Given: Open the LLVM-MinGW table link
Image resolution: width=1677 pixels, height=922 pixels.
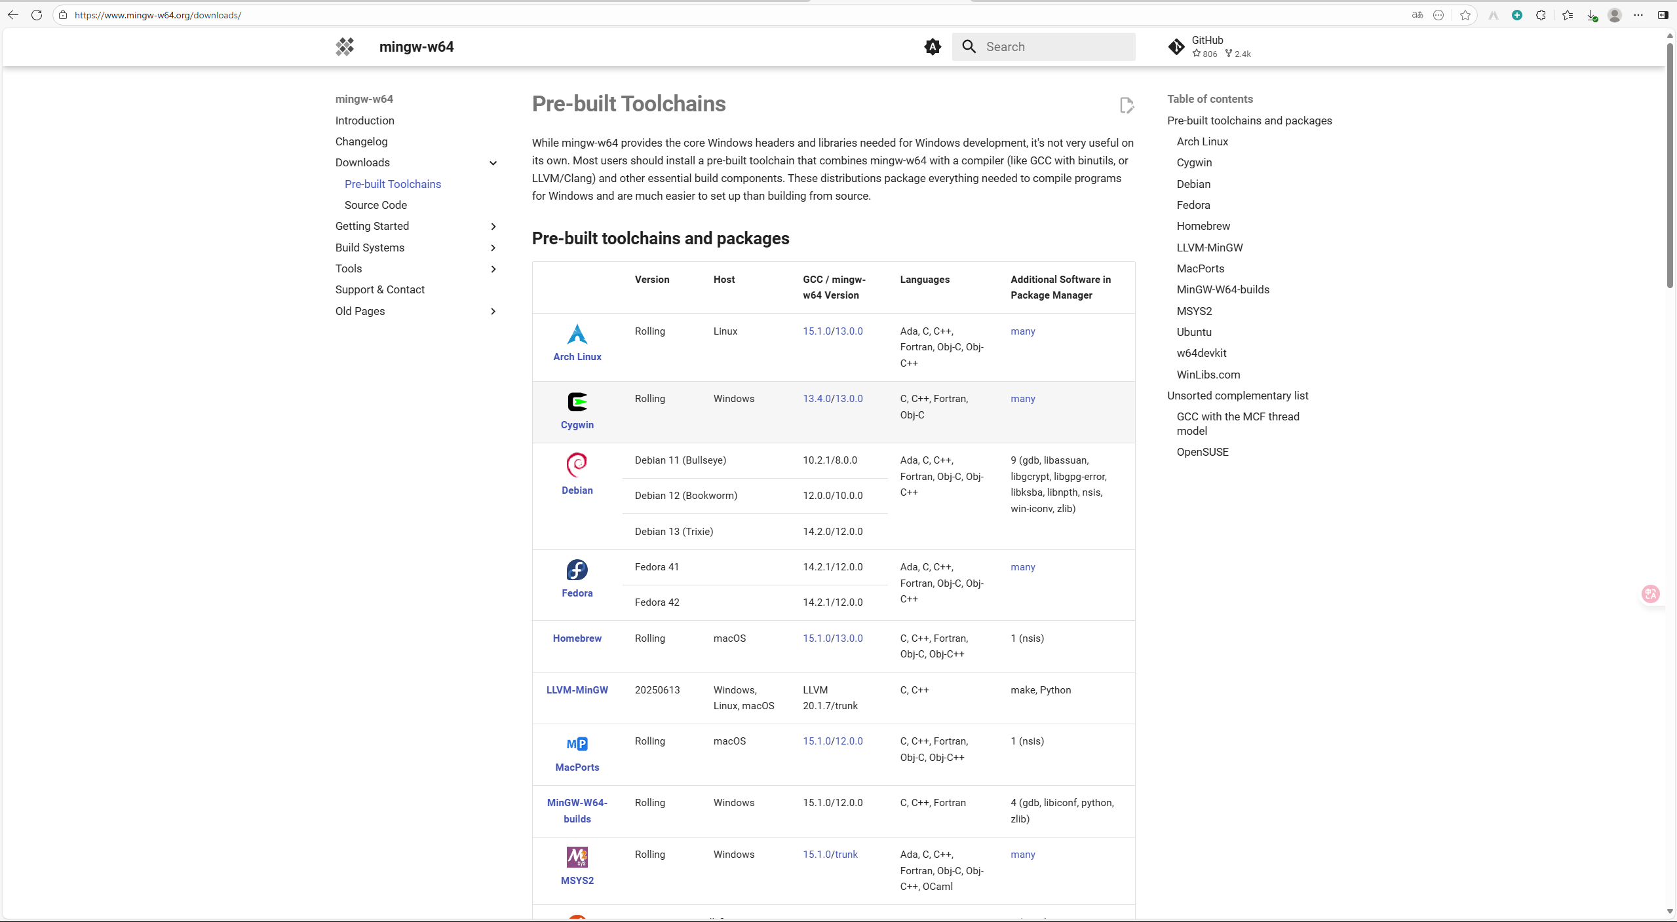Looking at the screenshot, I should 577,690.
